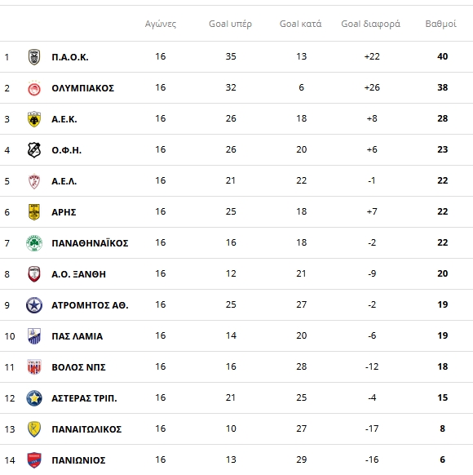Open the Ο.Φ.Η. black-and-white crest
This screenshot has height=475, width=473.
point(34,150)
